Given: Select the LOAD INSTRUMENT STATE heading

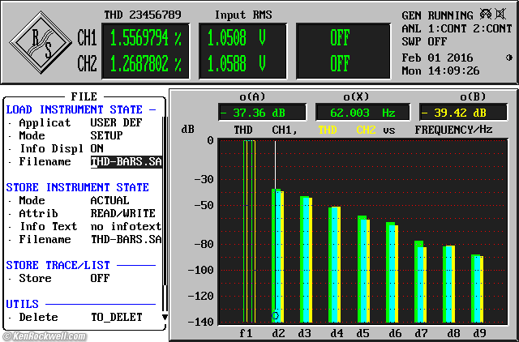Looking at the screenshot, I should pos(74,109).
